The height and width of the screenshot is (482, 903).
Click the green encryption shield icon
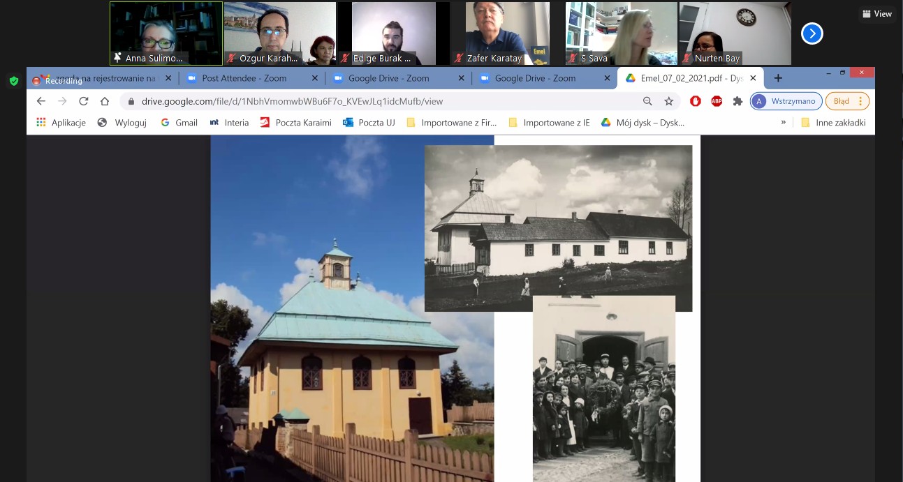(13, 81)
